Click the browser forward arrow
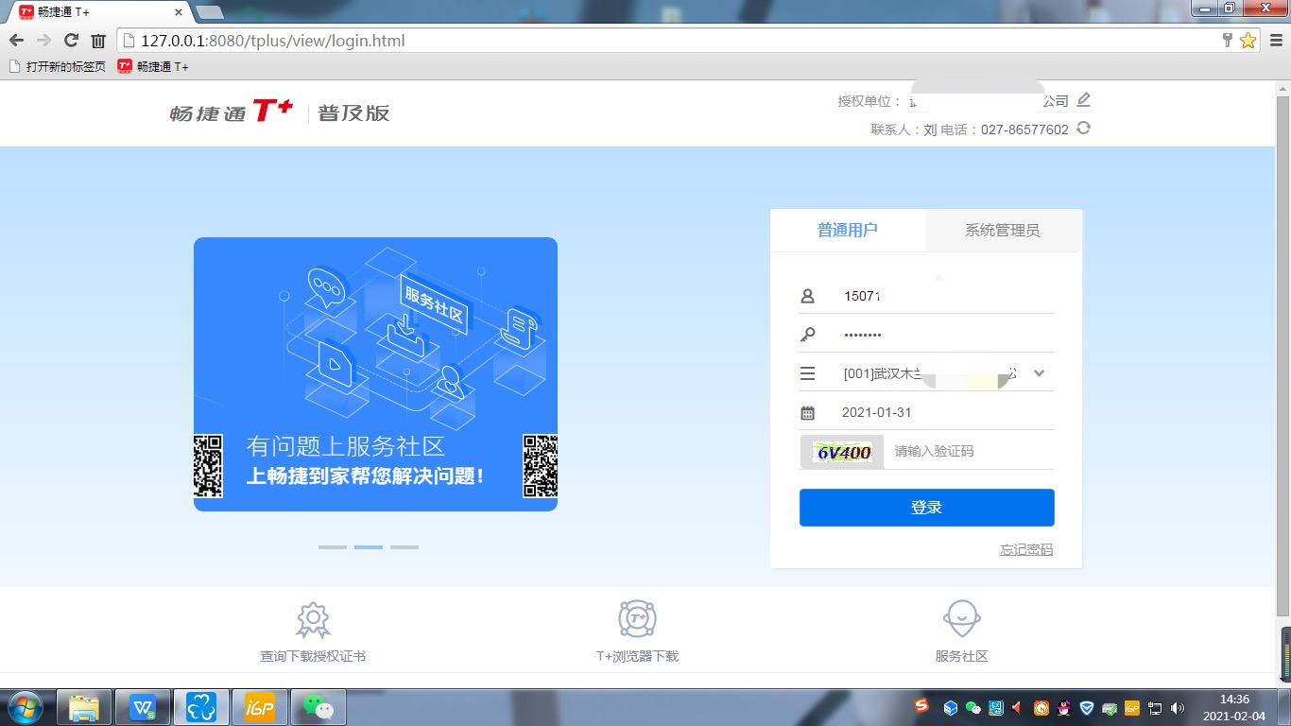 pyautogui.click(x=43, y=41)
